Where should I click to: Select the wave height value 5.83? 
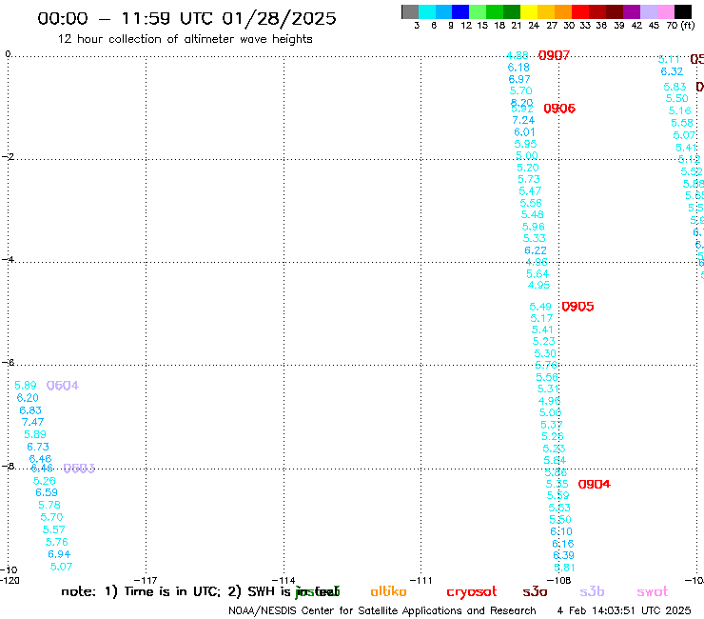[x=675, y=87]
